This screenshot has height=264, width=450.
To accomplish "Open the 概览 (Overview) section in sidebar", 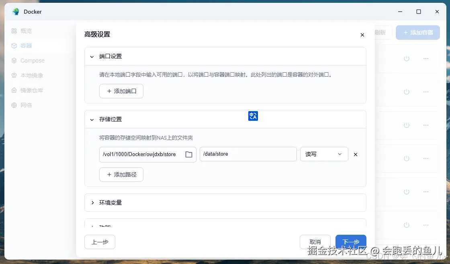I will pos(25,30).
